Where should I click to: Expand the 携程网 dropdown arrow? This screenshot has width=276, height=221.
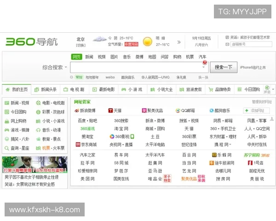pos(230,145)
